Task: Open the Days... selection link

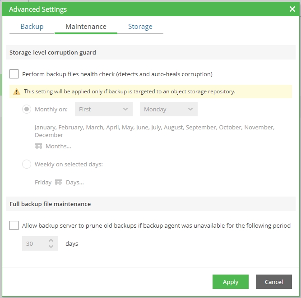Action: click(x=75, y=183)
